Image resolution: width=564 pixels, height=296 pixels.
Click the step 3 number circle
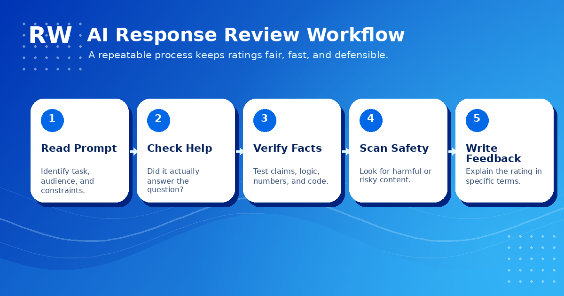[x=265, y=120]
